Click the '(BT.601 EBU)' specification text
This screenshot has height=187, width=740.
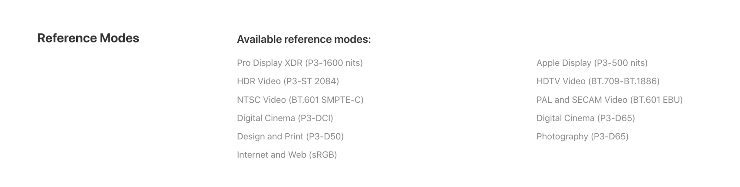pos(656,100)
